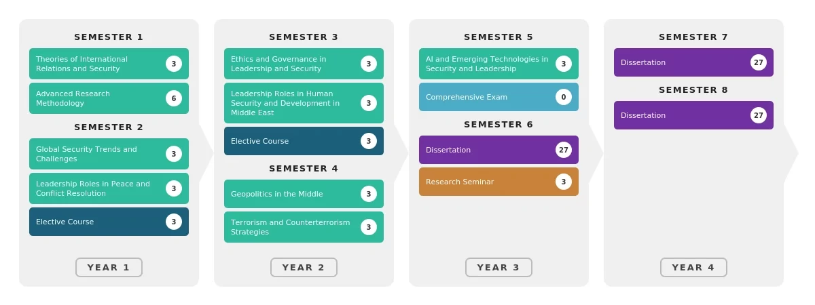
Task: Click the 27-credit badge in Semester 6 Dissertation
Action: [564, 150]
